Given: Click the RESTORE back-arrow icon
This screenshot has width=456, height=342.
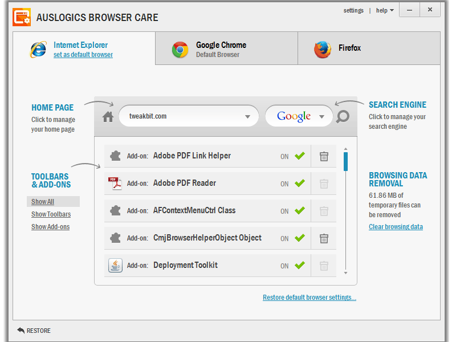Looking at the screenshot, I should coord(21,330).
